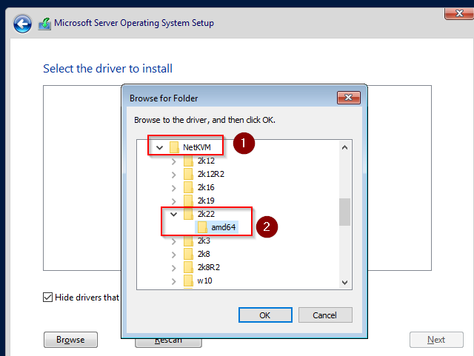Click the back arrow in Setup window
474x356 pixels.
(22, 23)
